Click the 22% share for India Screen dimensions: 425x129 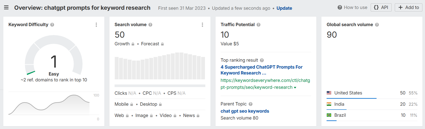[x=413, y=104]
